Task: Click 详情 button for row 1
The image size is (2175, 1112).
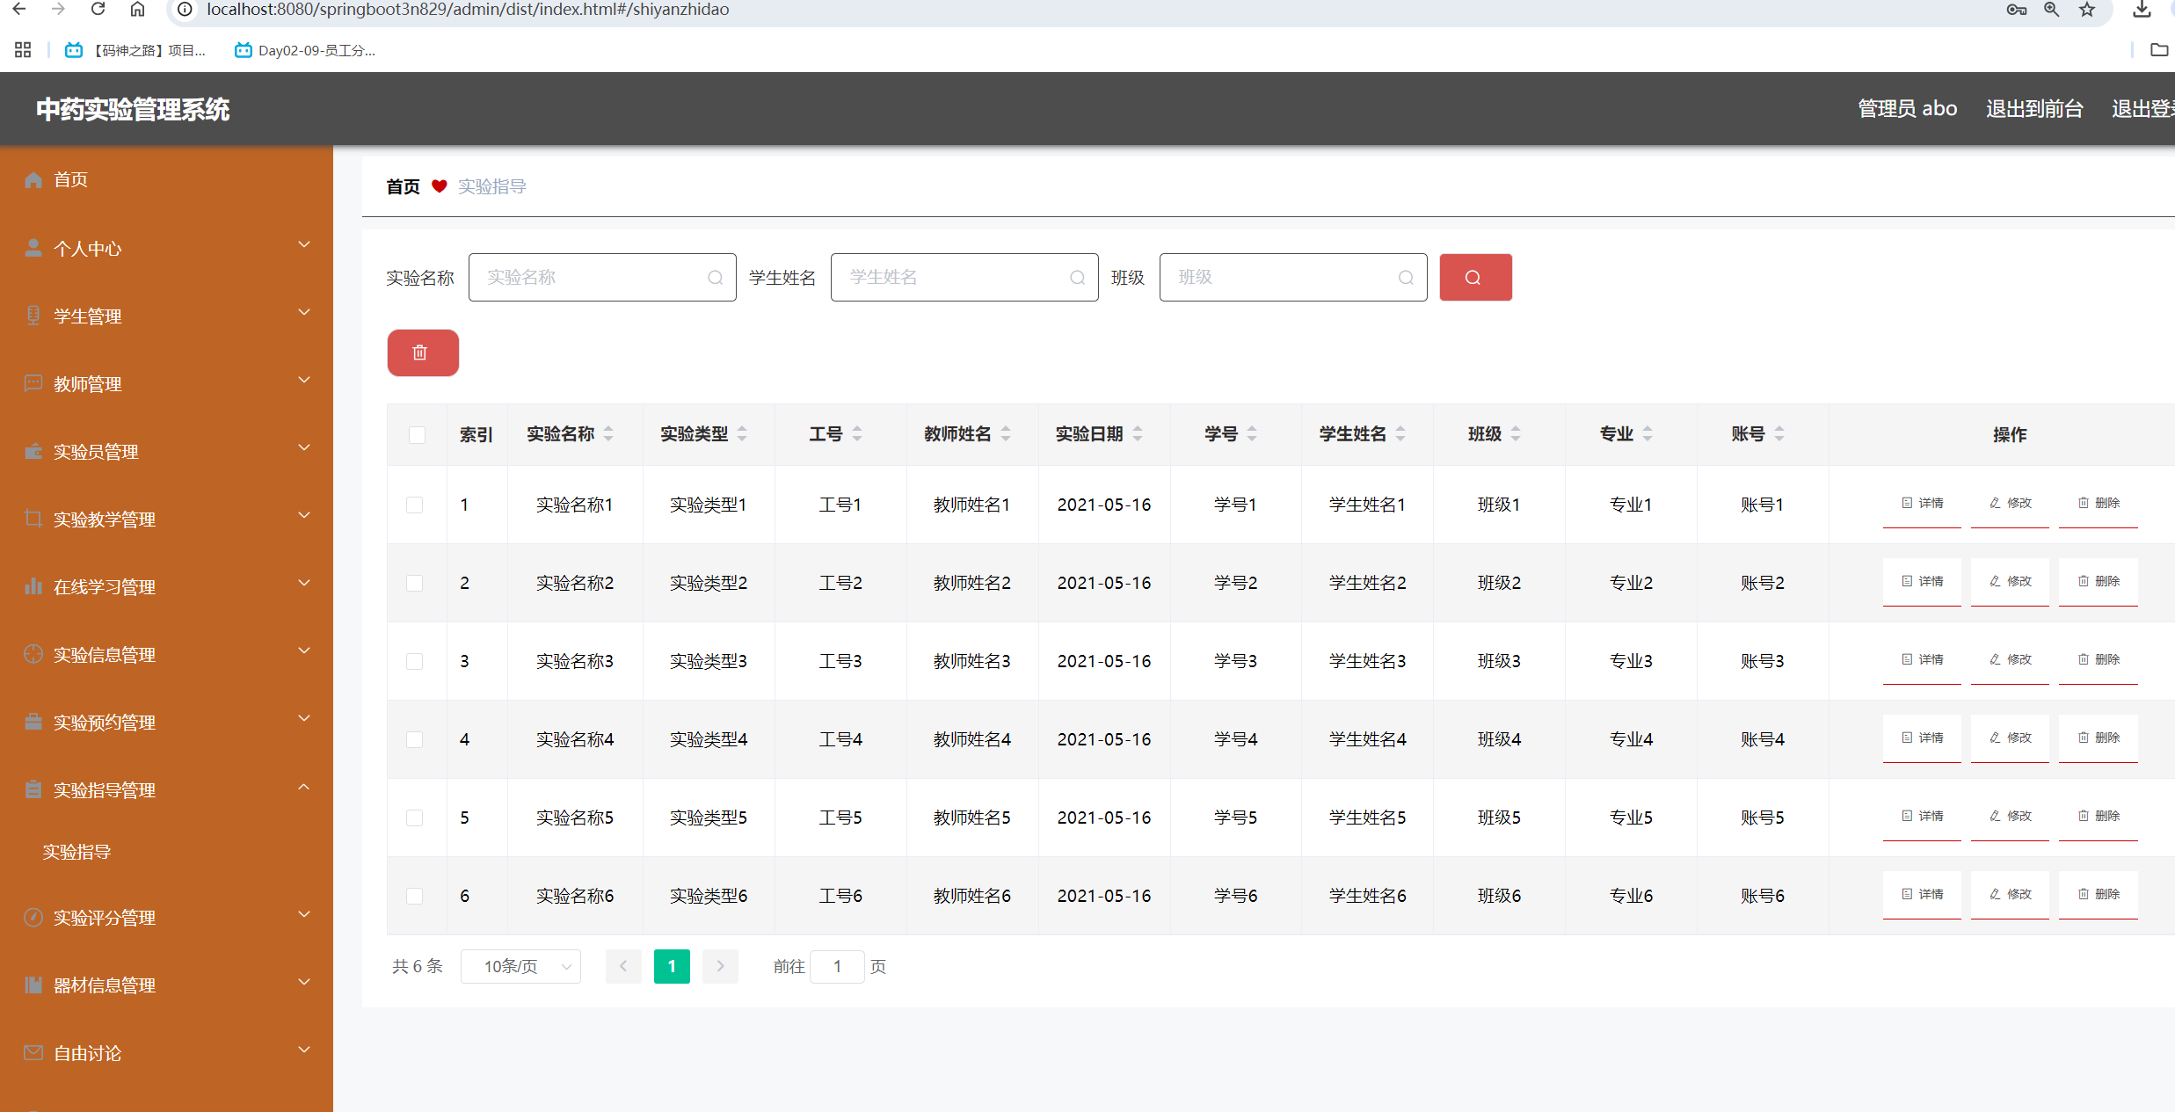Action: 1922,503
